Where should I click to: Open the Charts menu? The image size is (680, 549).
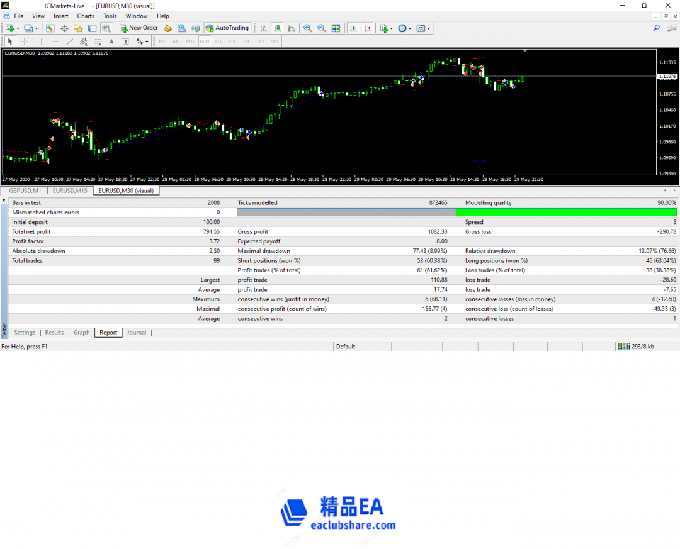point(85,16)
